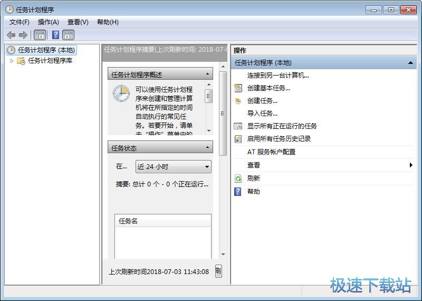This screenshot has height=301, width=422.
Task: Click 显示所有正在运行的任务 action
Action: 282,126
